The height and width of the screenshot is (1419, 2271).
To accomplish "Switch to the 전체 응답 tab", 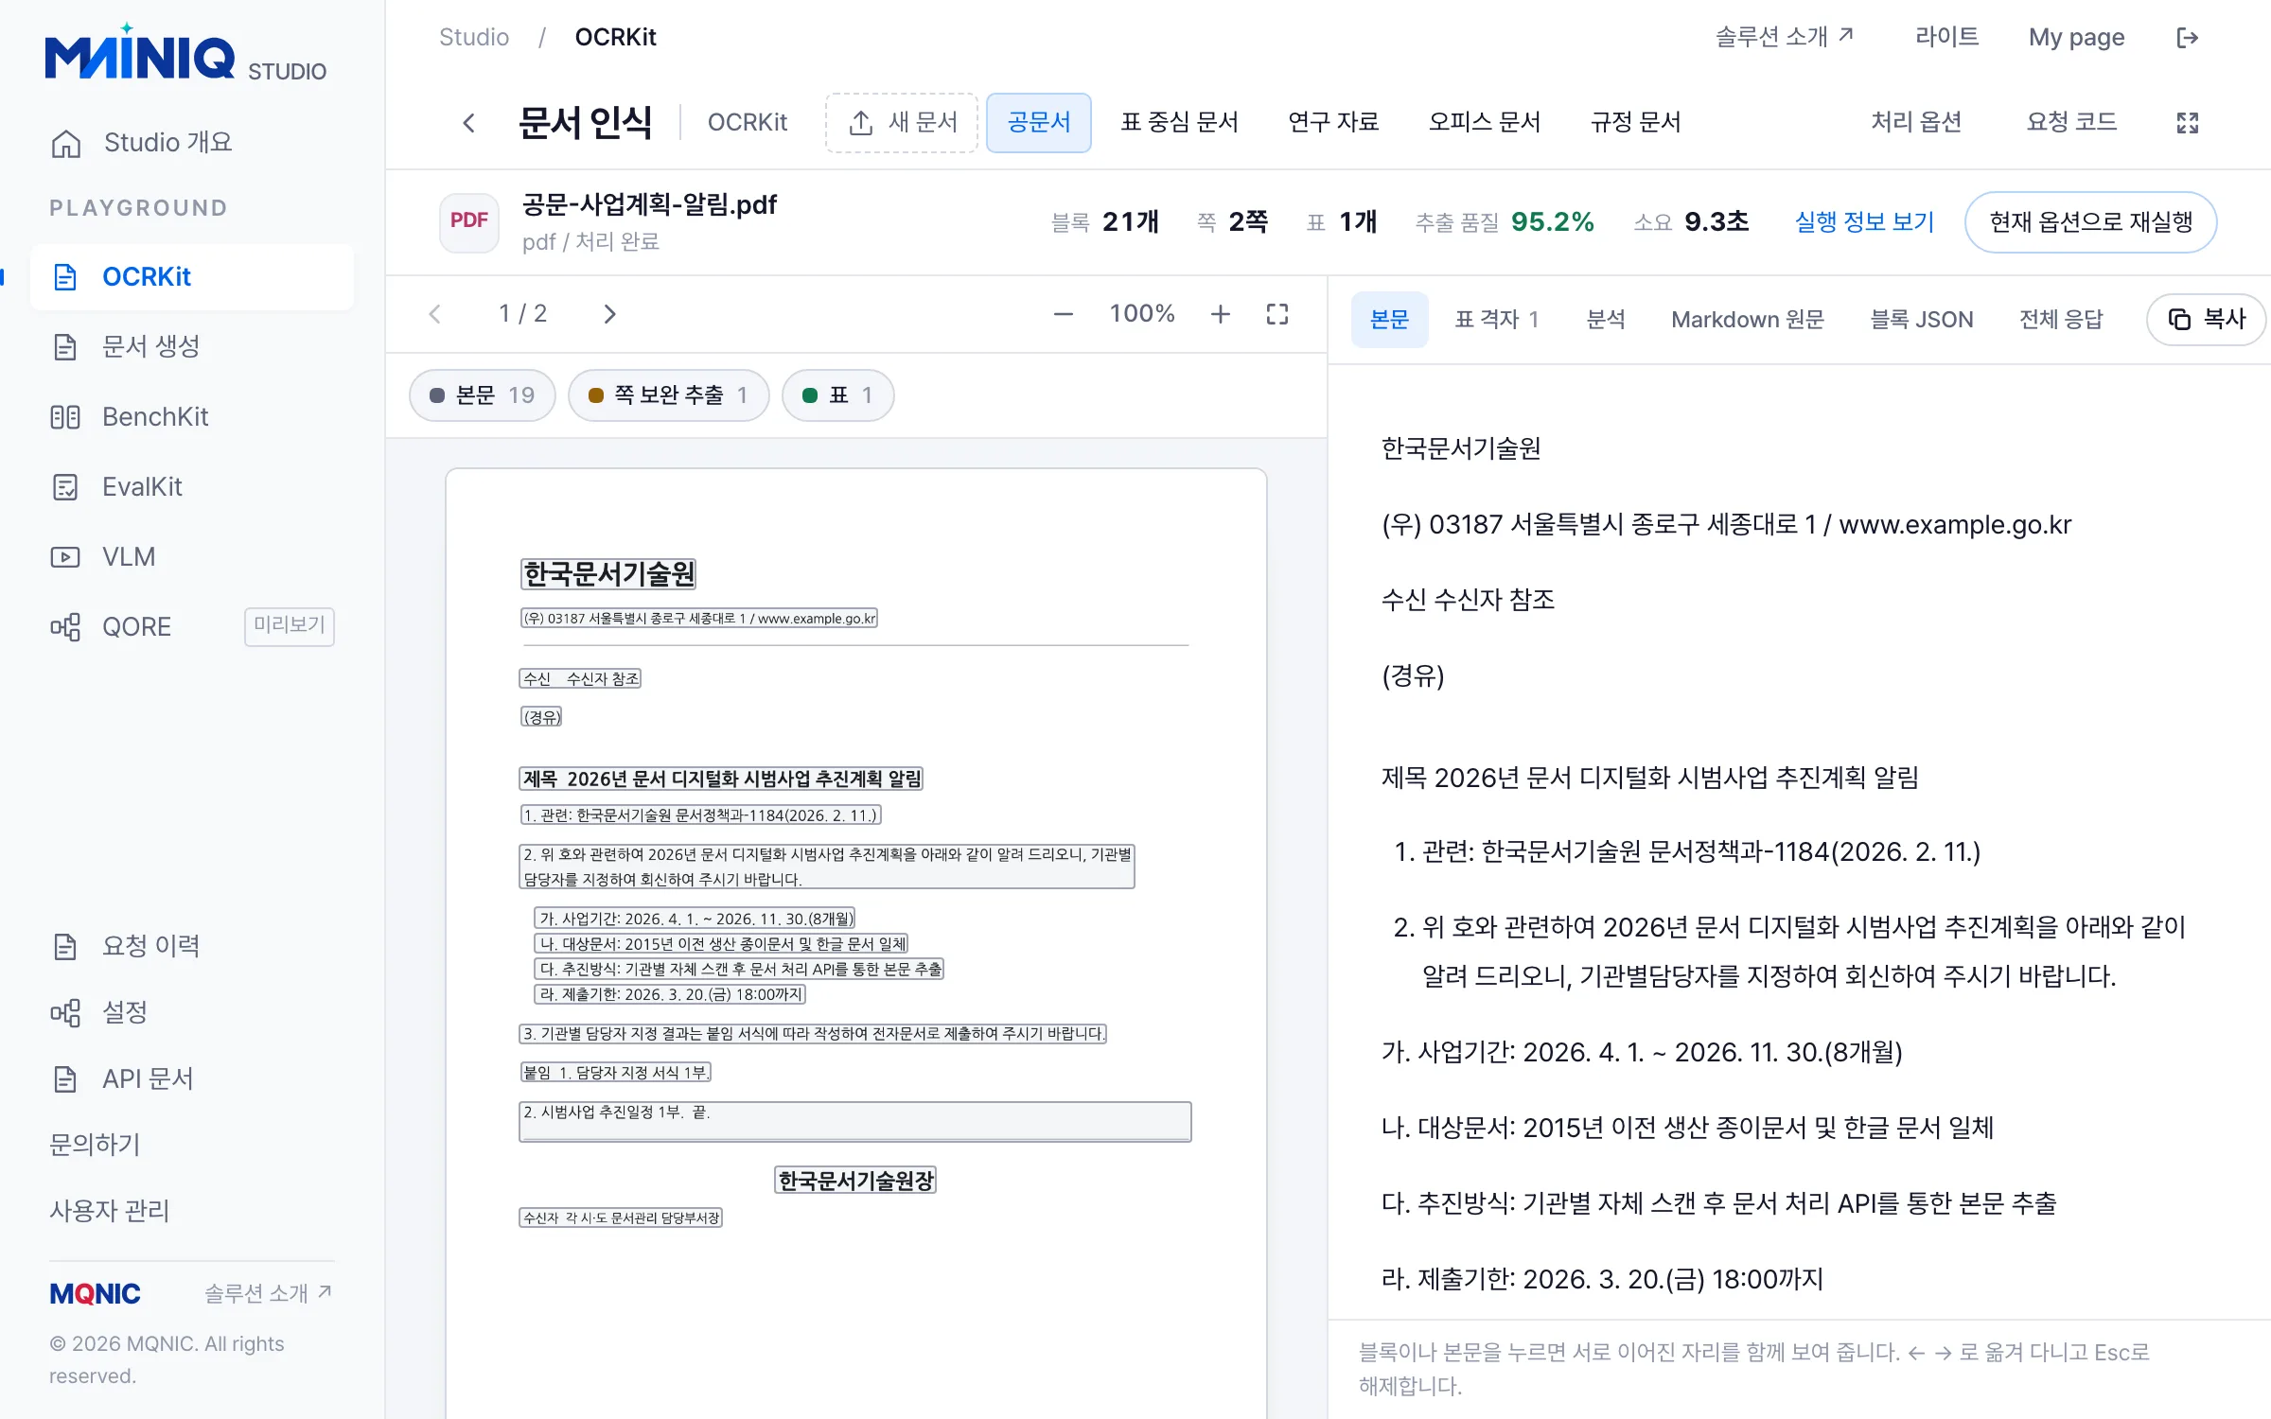I will click(2061, 320).
